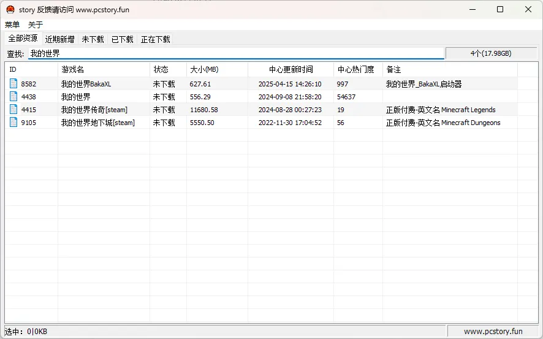Click the file icon for ID 4415
The image size is (543, 339).
click(13, 109)
